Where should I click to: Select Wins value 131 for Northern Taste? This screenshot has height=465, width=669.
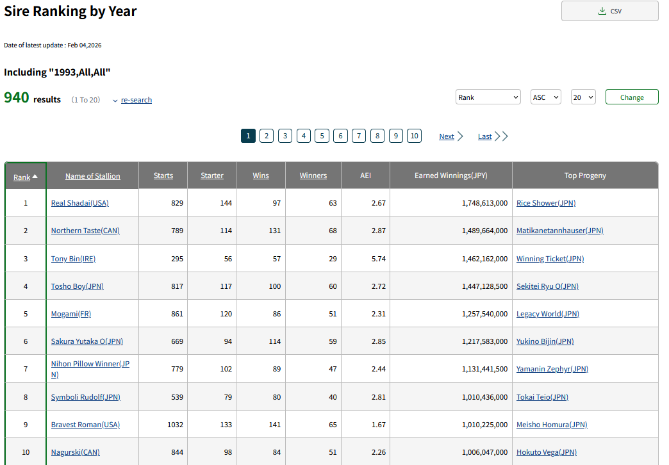[275, 231]
